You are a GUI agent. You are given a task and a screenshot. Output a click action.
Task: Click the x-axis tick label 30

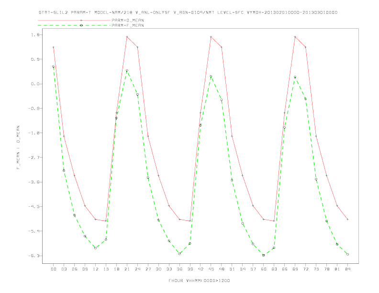(x=158, y=269)
